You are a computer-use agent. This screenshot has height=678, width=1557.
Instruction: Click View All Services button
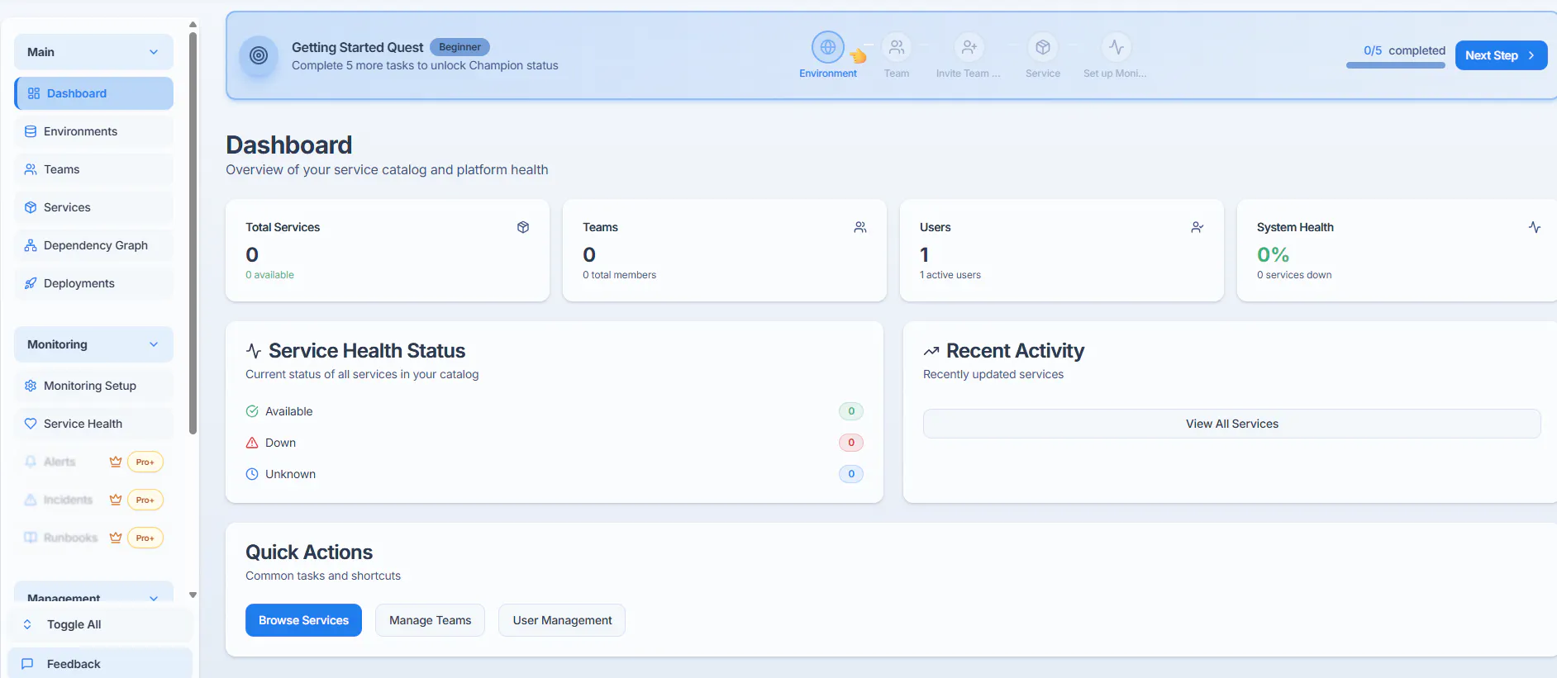point(1231,424)
